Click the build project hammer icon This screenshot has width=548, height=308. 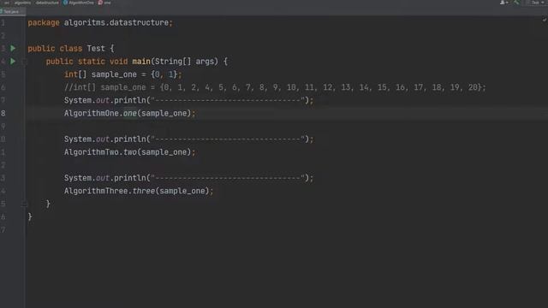(x=516, y=3)
